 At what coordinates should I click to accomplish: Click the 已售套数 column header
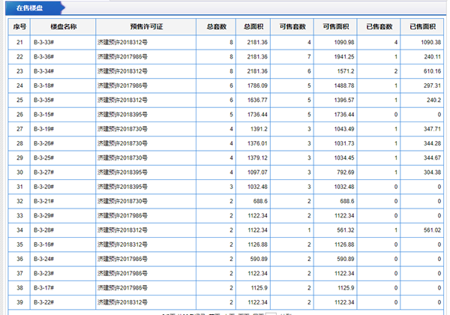[379, 27]
